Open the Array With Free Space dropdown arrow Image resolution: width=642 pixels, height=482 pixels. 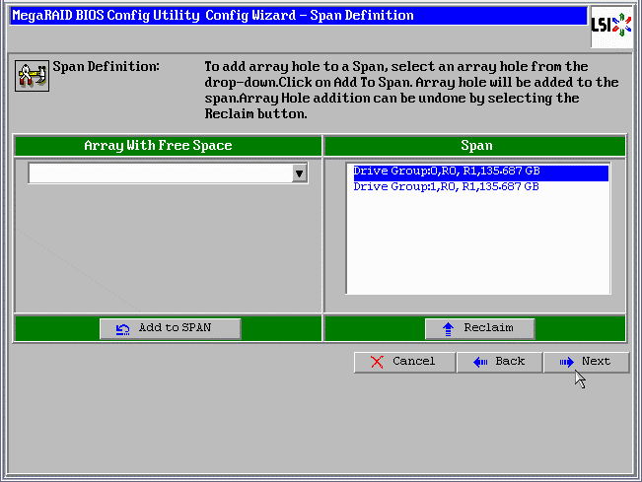click(x=300, y=173)
